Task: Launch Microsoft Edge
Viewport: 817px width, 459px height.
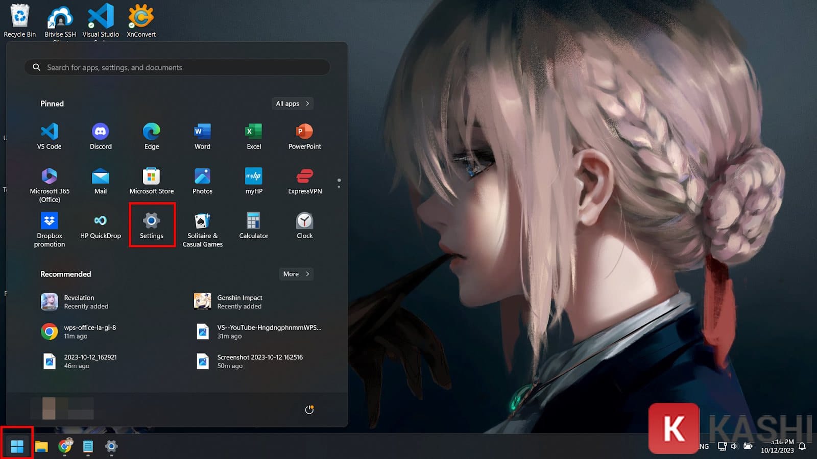Action: [151, 135]
